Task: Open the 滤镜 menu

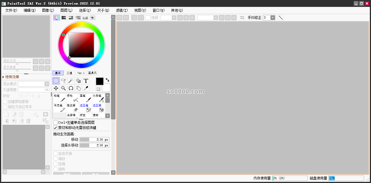Action: (121, 10)
